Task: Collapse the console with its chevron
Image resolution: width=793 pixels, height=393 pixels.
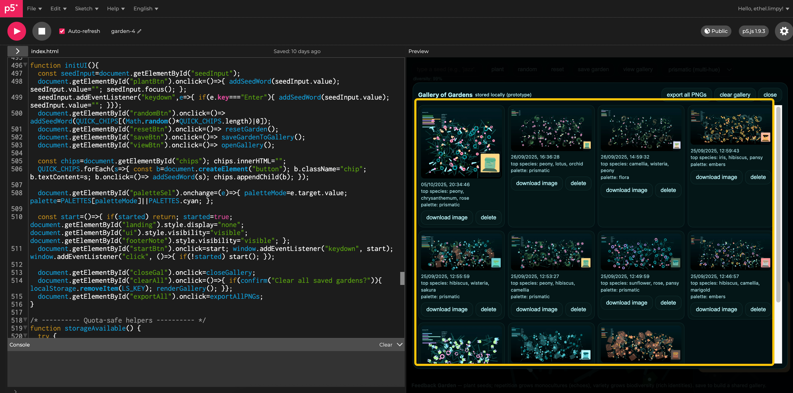Action: 400,344
